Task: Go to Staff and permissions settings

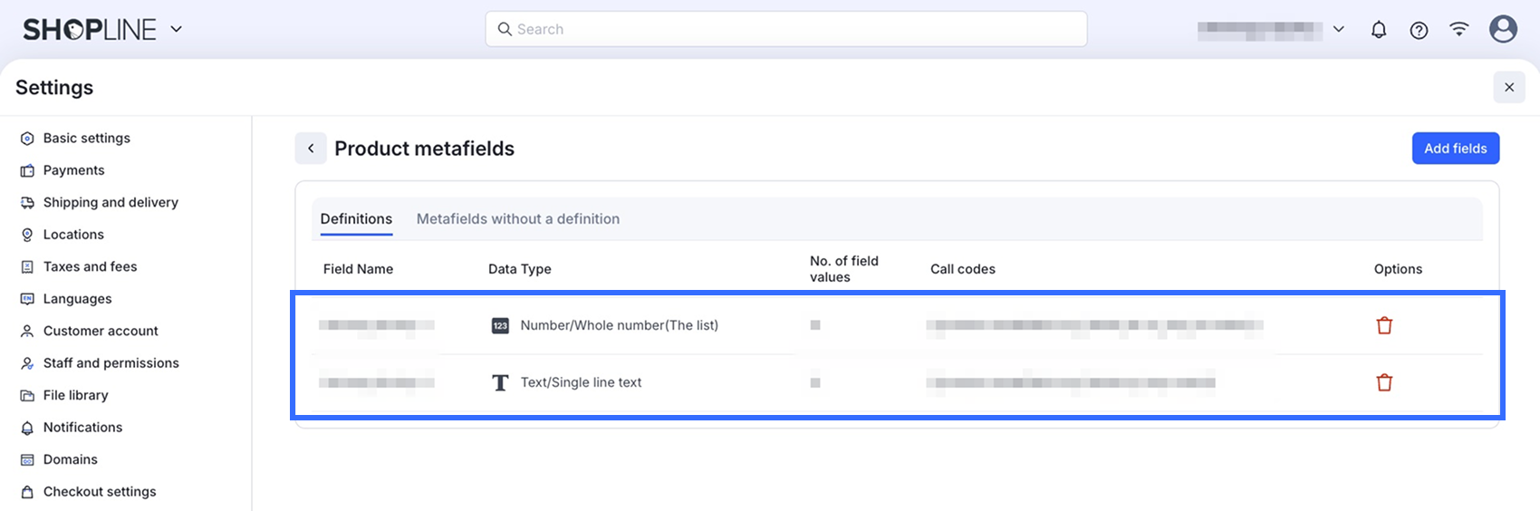Action: 111,363
